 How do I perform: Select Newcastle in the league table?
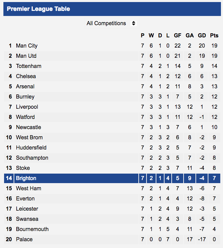(29, 127)
